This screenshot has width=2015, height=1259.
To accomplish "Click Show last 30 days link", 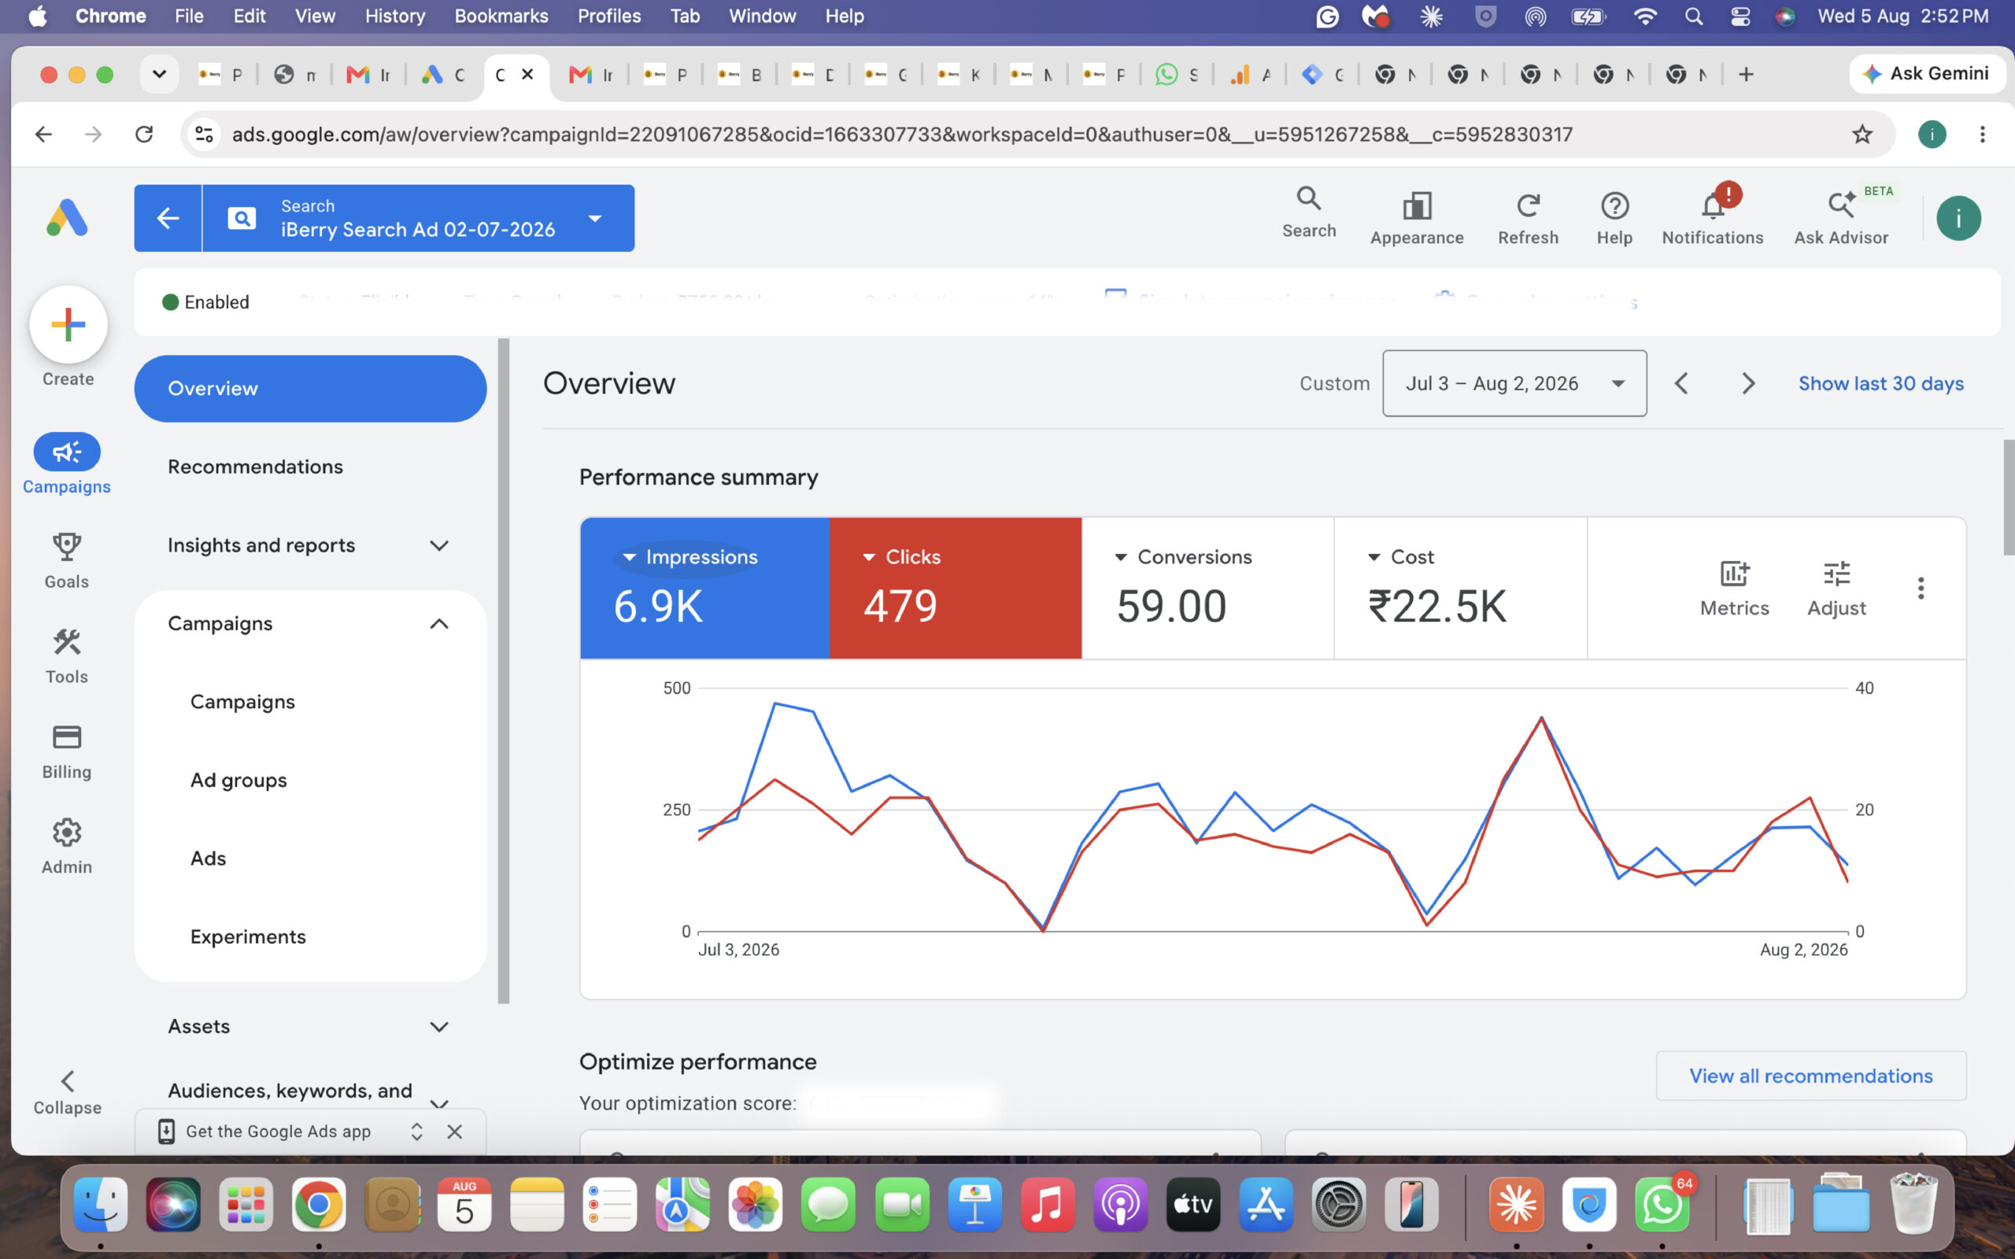I will 1881,383.
